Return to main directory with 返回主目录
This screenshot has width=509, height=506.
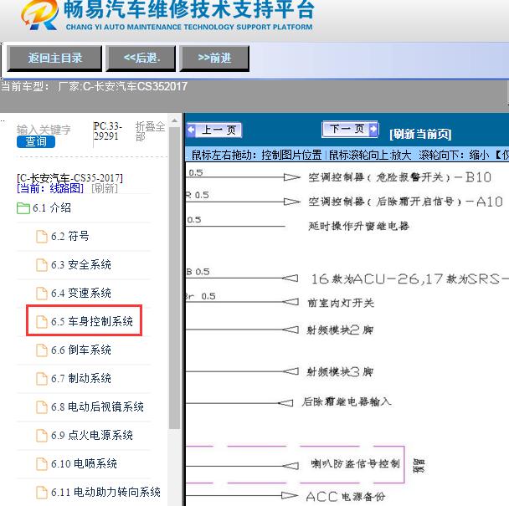(54, 59)
